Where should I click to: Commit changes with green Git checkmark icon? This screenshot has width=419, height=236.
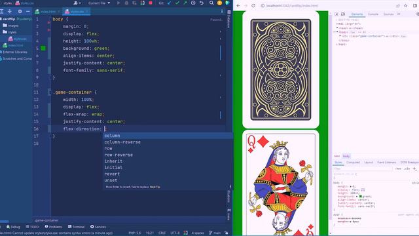177,3
